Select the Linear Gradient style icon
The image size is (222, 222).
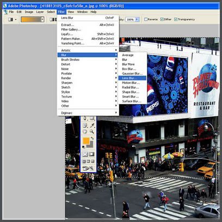point(52,20)
